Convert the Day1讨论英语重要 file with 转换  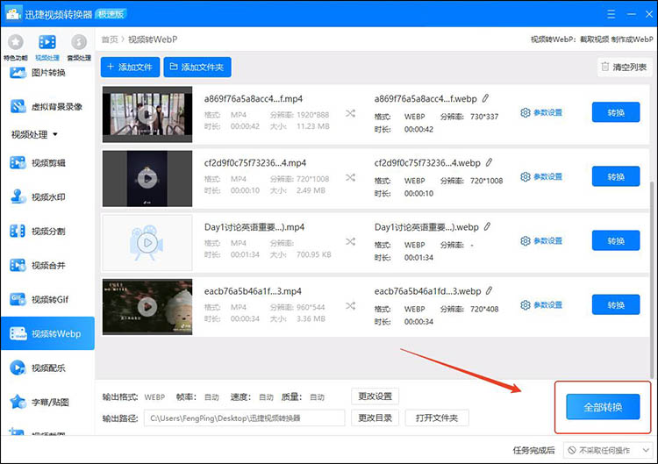click(616, 240)
